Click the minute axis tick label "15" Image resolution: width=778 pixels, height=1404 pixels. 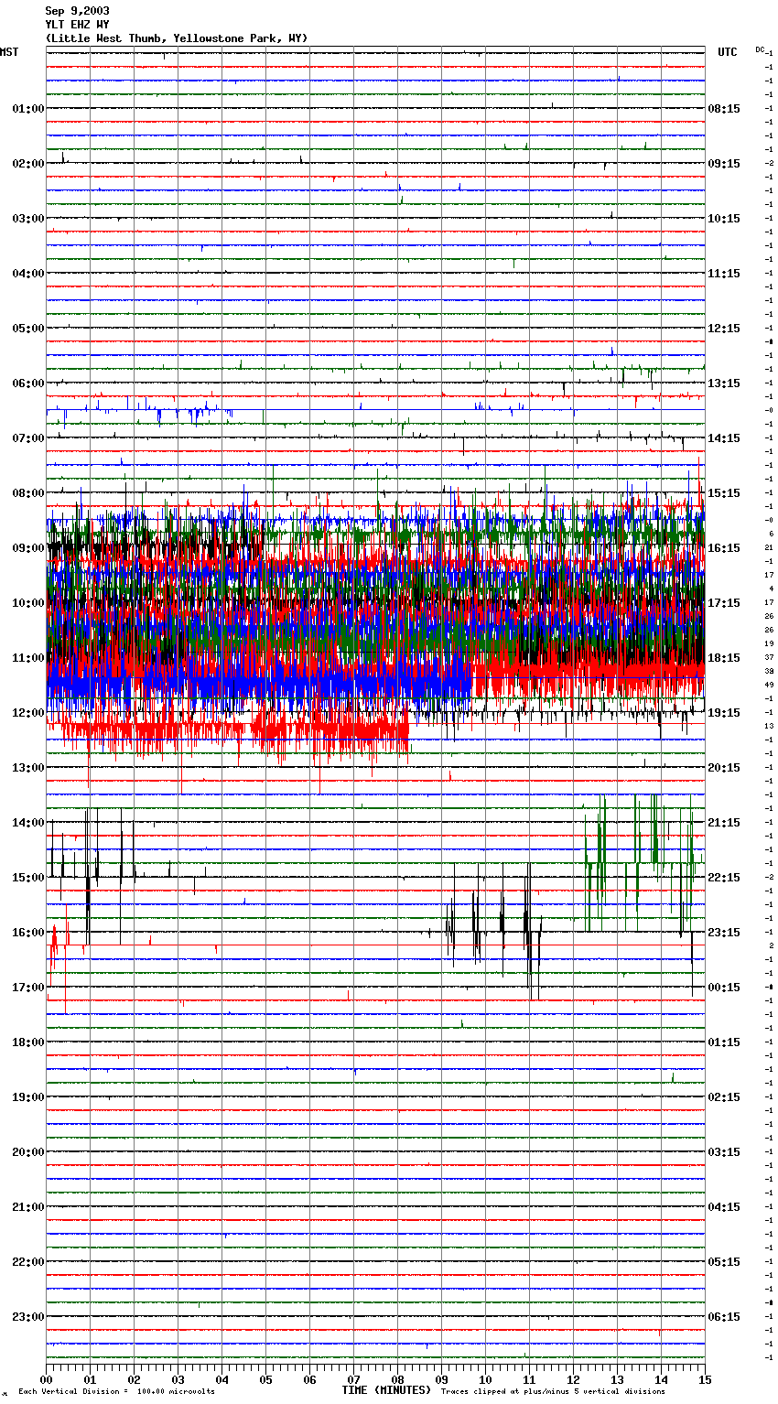(x=705, y=1379)
